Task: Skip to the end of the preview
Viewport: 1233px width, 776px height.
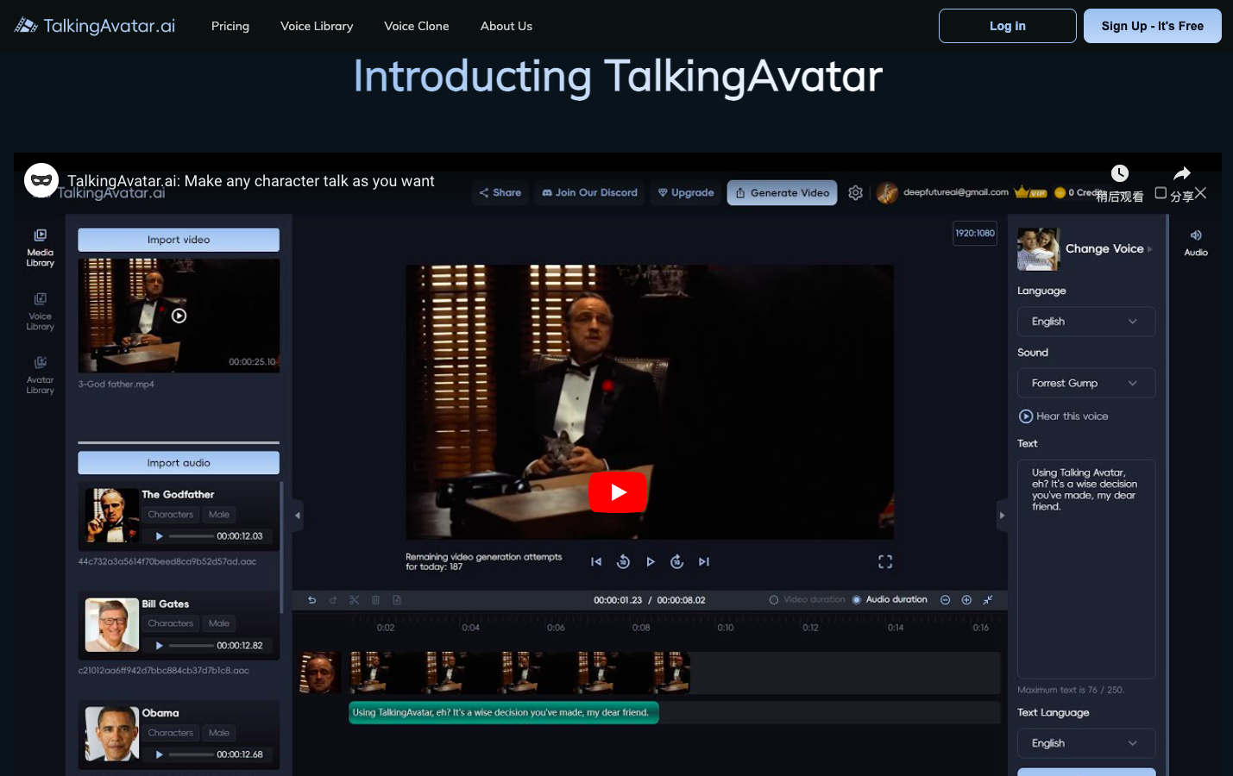Action: point(704,561)
